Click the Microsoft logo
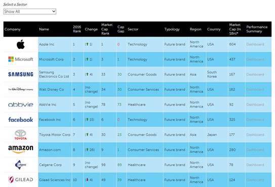 click(21, 59)
